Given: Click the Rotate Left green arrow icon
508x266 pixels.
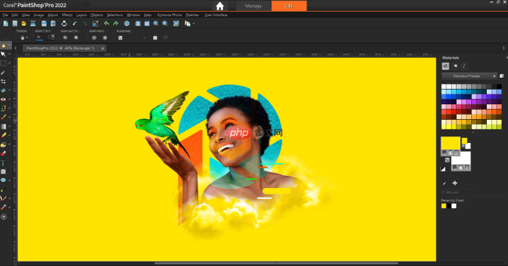Looking at the screenshot, I should 106,23.
